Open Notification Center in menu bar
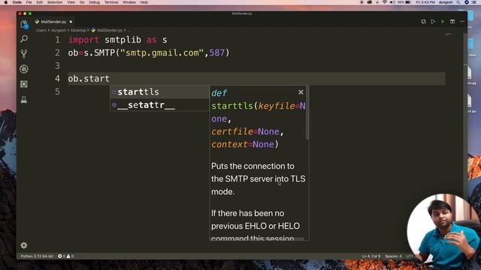Screen dimensions: 481x270 475,2
